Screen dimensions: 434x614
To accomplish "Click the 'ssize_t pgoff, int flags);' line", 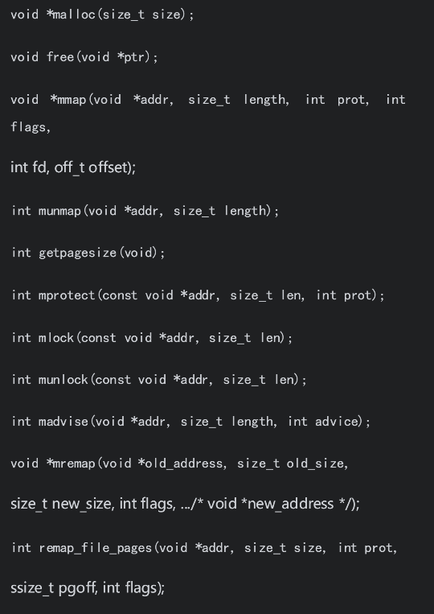I will tap(88, 587).
